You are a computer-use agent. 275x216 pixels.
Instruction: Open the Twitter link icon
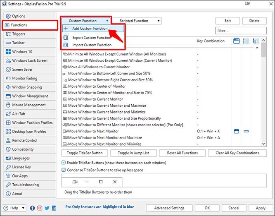click(x=47, y=208)
